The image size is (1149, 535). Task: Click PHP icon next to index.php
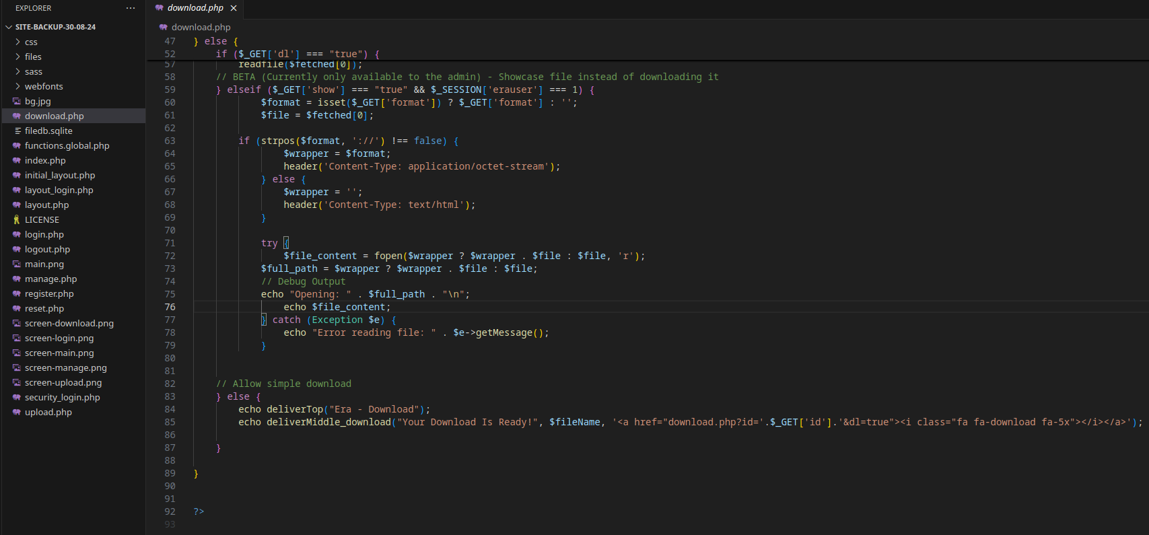(17, 160)
